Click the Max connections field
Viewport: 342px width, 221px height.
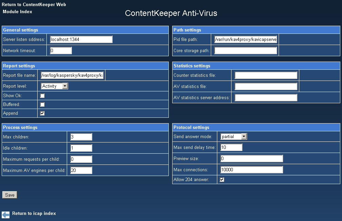pyautogui.click(x=252, y=170)
